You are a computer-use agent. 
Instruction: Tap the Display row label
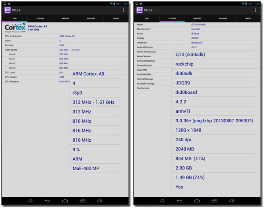tap(141, 38)
